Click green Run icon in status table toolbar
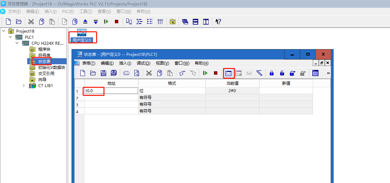The width and height of the screenshot is (390, 183). click(x=205, y=73)
